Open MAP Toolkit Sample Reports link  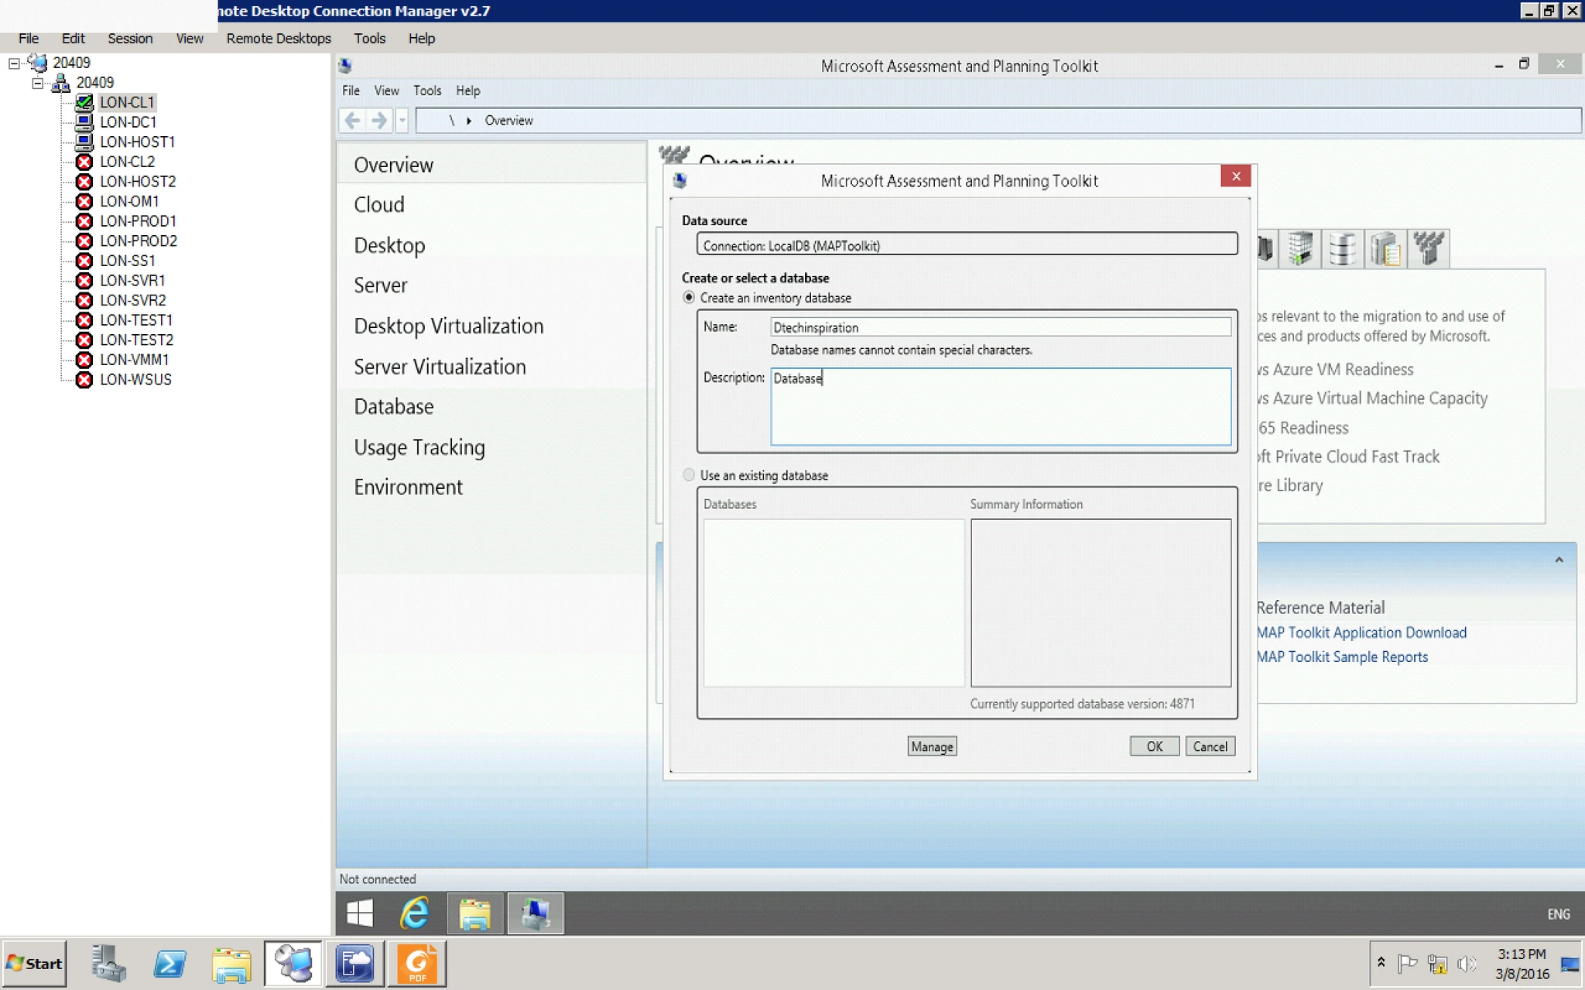pyautogui.click(x=1342, y=657)
